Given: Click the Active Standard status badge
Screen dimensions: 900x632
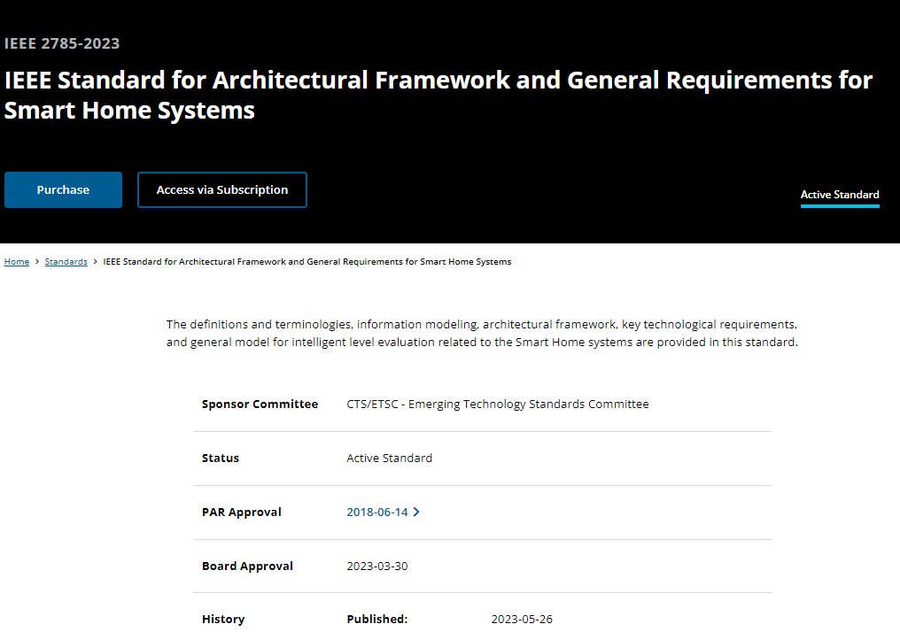Looking at the screenshot, I should pos(840,195).
